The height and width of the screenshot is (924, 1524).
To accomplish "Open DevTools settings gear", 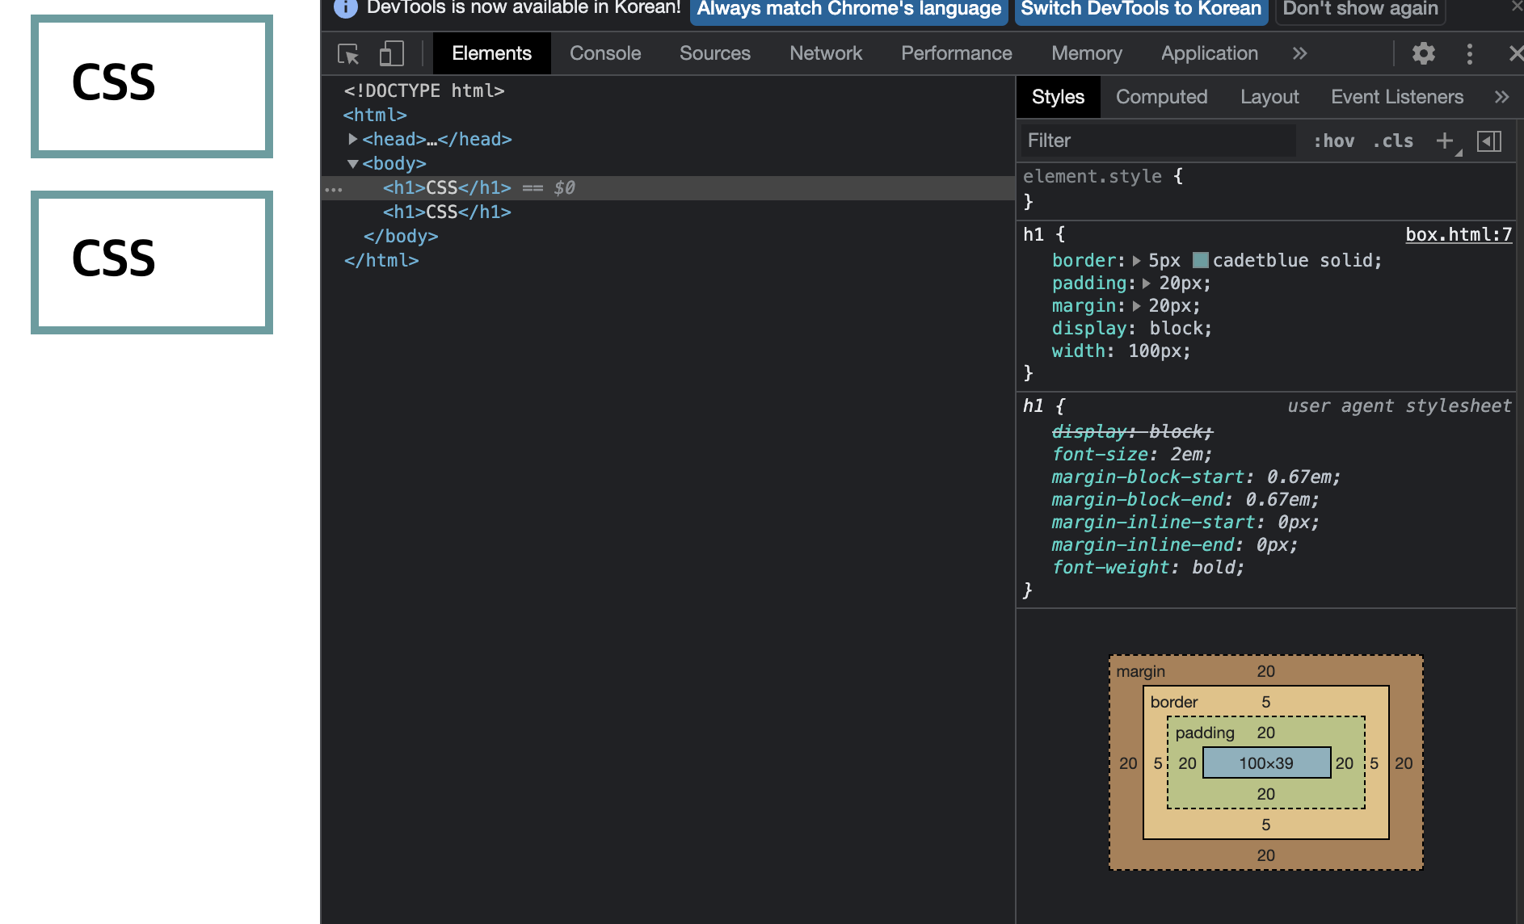I will (1423, 54).
